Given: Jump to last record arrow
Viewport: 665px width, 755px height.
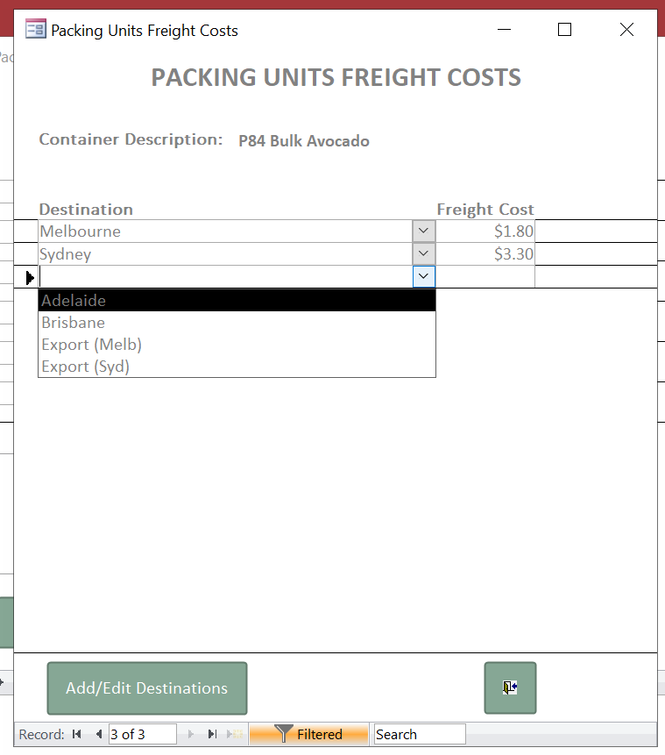Looking at the screenshot, I should coord(212,734).
